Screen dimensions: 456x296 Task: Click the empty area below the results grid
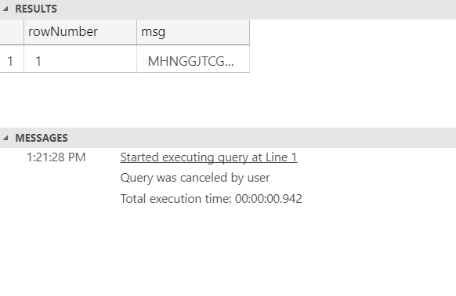[x=228, y=99]
